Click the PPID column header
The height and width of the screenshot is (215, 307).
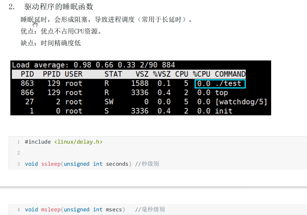tap(52, 74)
